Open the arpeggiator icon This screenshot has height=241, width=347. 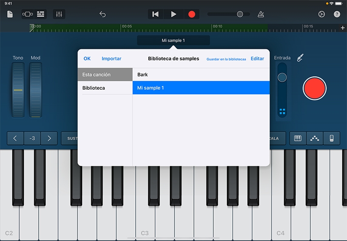[315, 139]
